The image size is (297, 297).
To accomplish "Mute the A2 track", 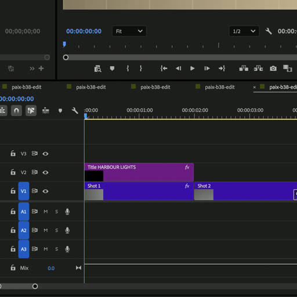I will [46, 230].
